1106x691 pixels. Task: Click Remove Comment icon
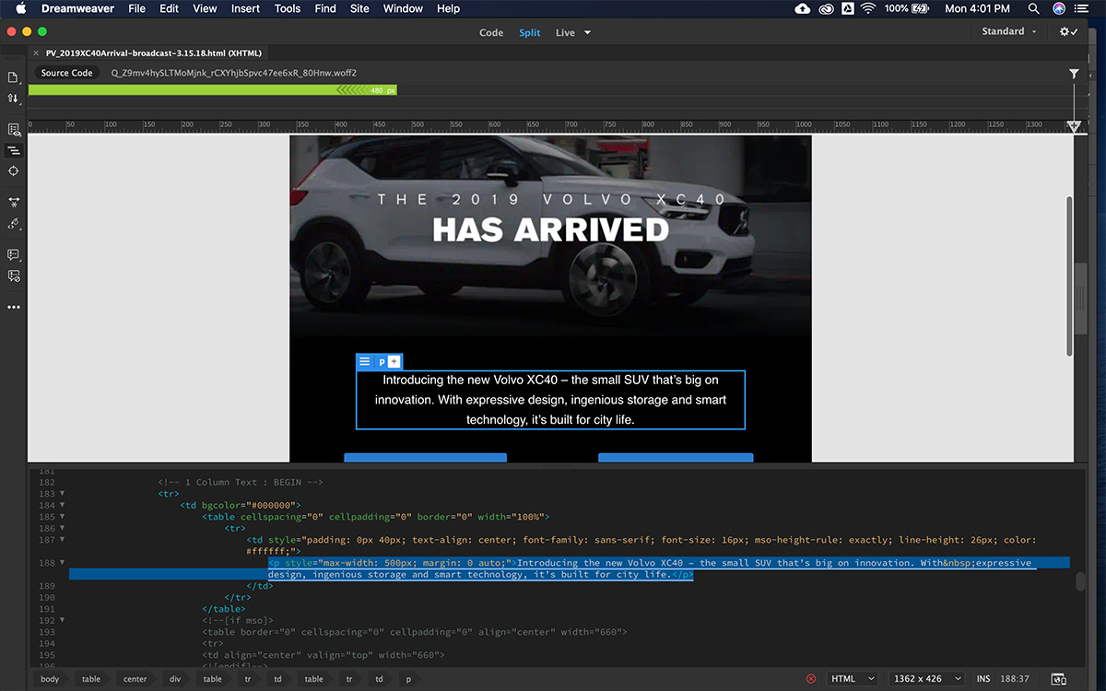pyautogui.click(x=14, y=275)
